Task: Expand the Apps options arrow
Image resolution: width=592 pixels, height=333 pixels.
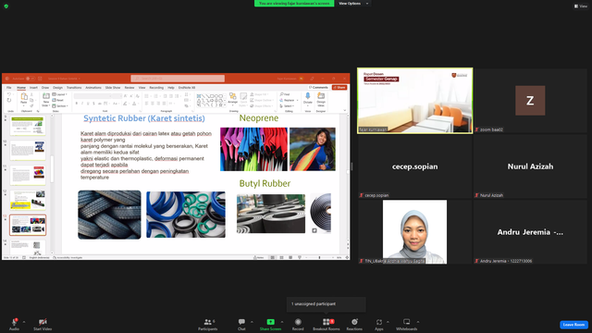Action: 388,322
